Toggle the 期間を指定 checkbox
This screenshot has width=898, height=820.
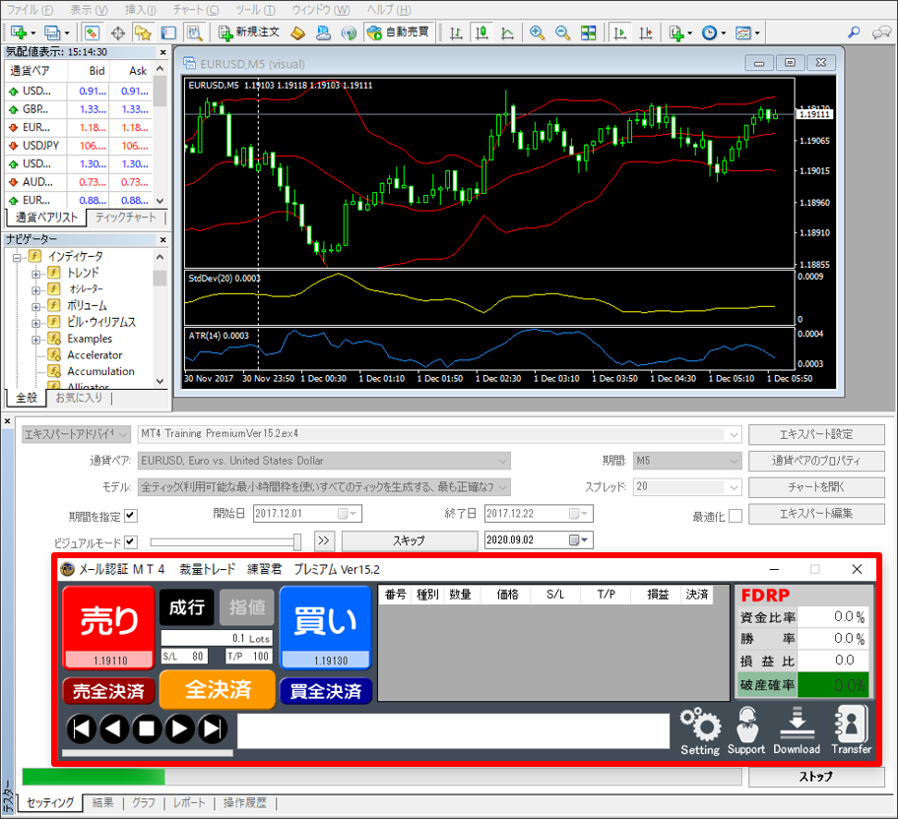[x=131, y=514]
